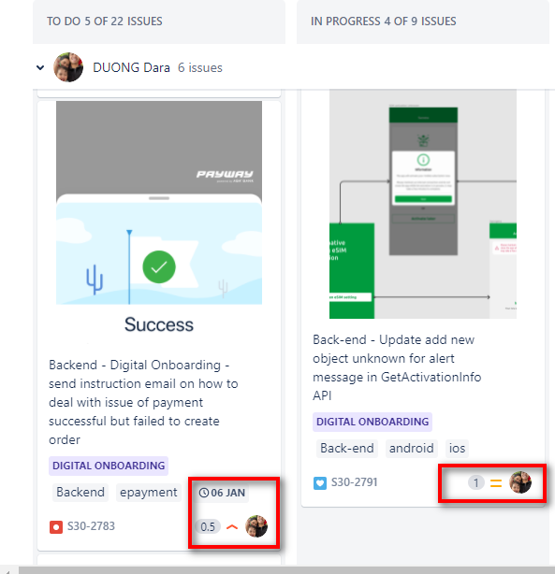The image size is (555, 574).
Task: Open the Back-end GetActivationInfo API card title
Action: [397, 367]
